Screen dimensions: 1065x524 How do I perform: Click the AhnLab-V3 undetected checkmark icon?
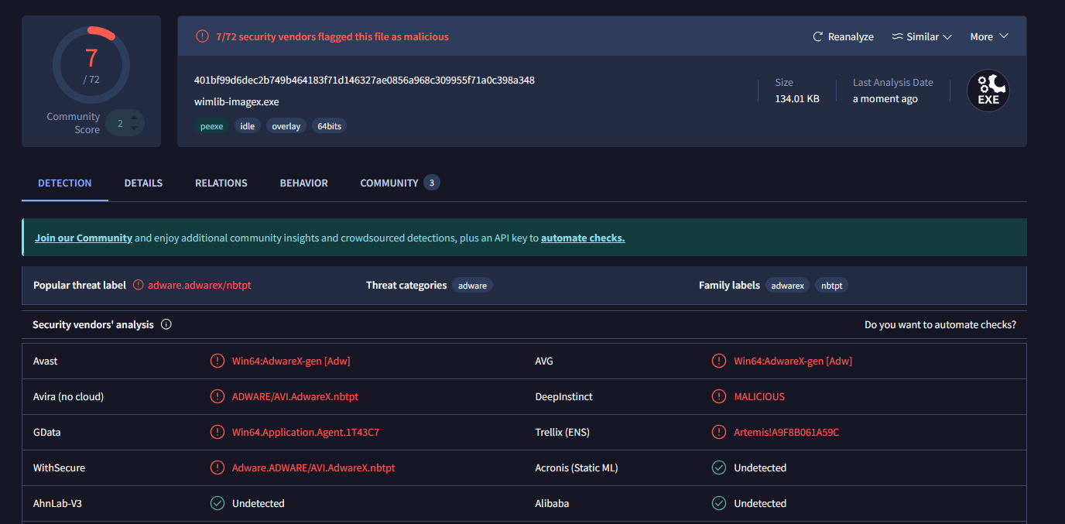pyautogui.click(x=217, y=503)
